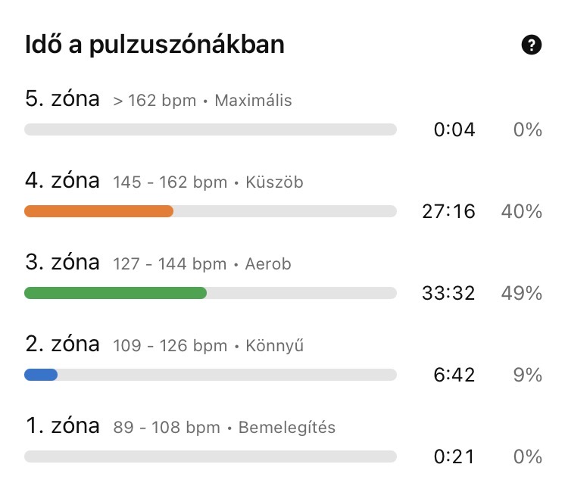The image size is (568, 486).
Task: Click the 49% value for zone 3
Action: 521,293
